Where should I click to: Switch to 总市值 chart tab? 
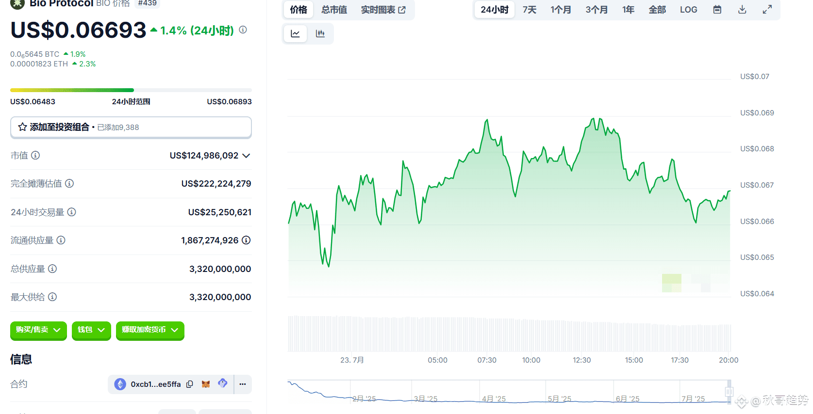[x=334, y=10]
